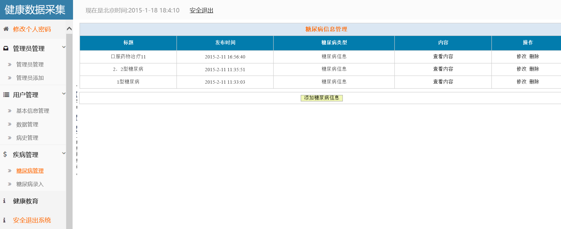Collapse the 用户管理 section chevron
Image resolution: width=561 pixels, height=229 pixels.
tap(64, 93)
